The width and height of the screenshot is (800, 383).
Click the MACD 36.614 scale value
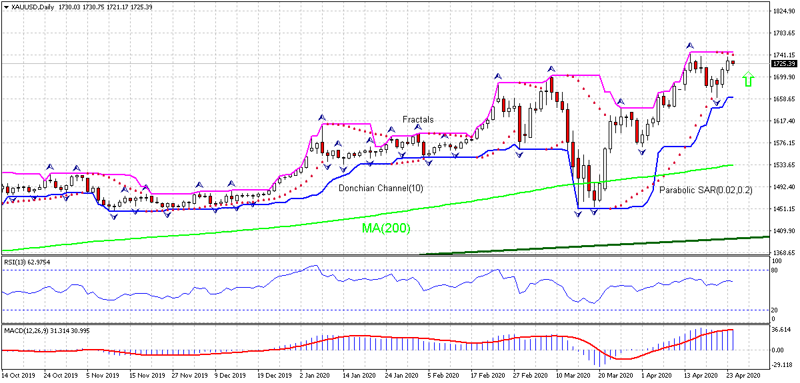point(781,329)
